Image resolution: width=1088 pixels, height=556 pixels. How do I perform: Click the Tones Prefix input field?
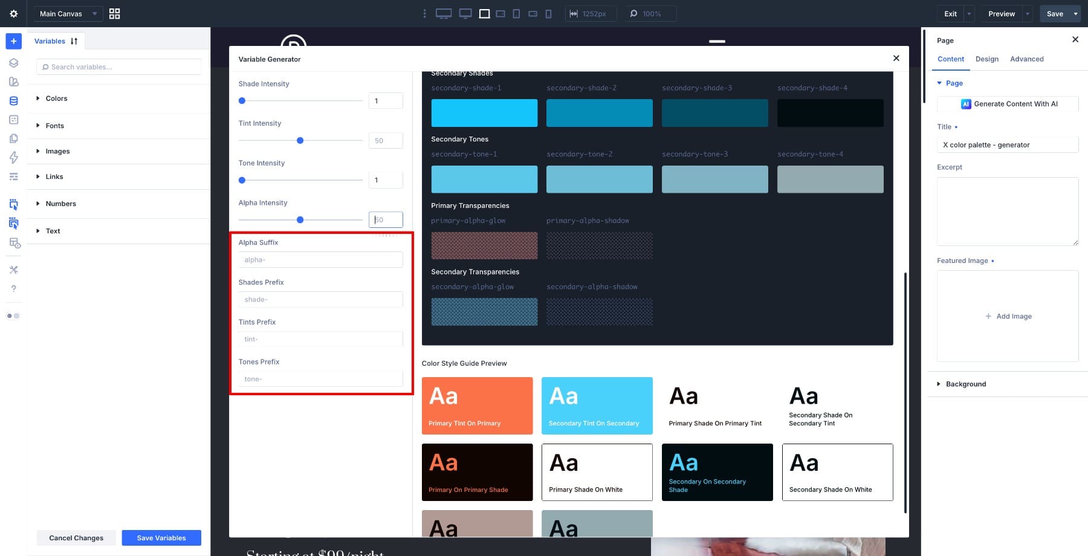[x=320, y=379]
